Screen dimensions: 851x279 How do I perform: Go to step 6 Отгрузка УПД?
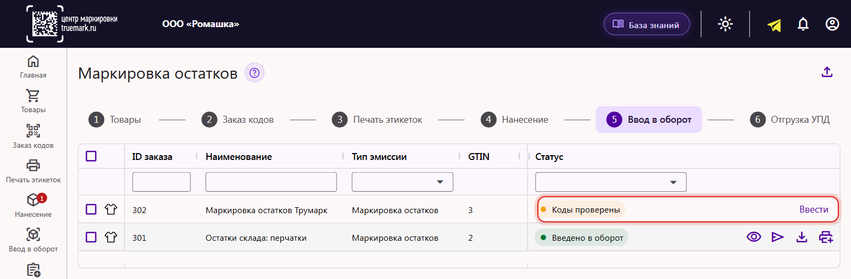(789, 120)
